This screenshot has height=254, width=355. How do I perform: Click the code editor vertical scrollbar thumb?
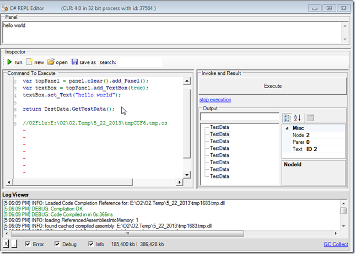187,124
